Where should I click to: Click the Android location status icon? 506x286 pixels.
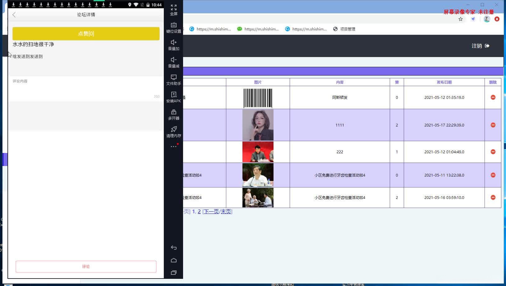130,5
